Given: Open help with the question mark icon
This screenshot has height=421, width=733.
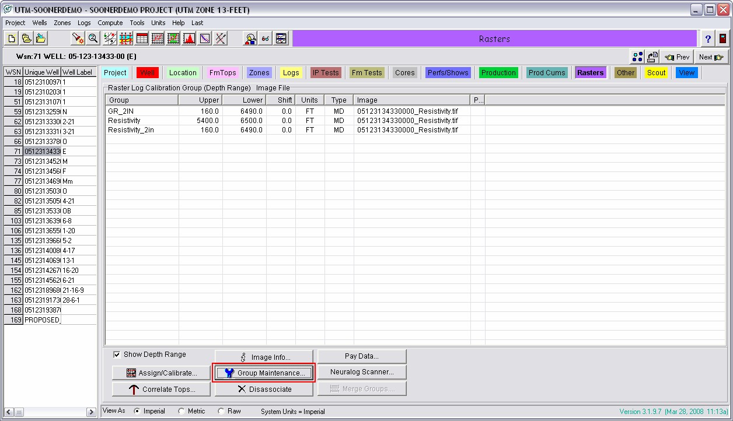Looking at the screenshot, I should pyautogui.click(x=708, y=38).
